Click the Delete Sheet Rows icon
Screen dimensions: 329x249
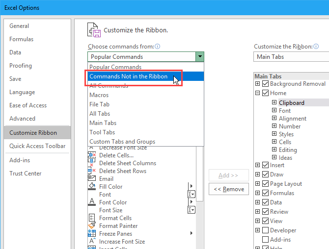coord(92,171)
